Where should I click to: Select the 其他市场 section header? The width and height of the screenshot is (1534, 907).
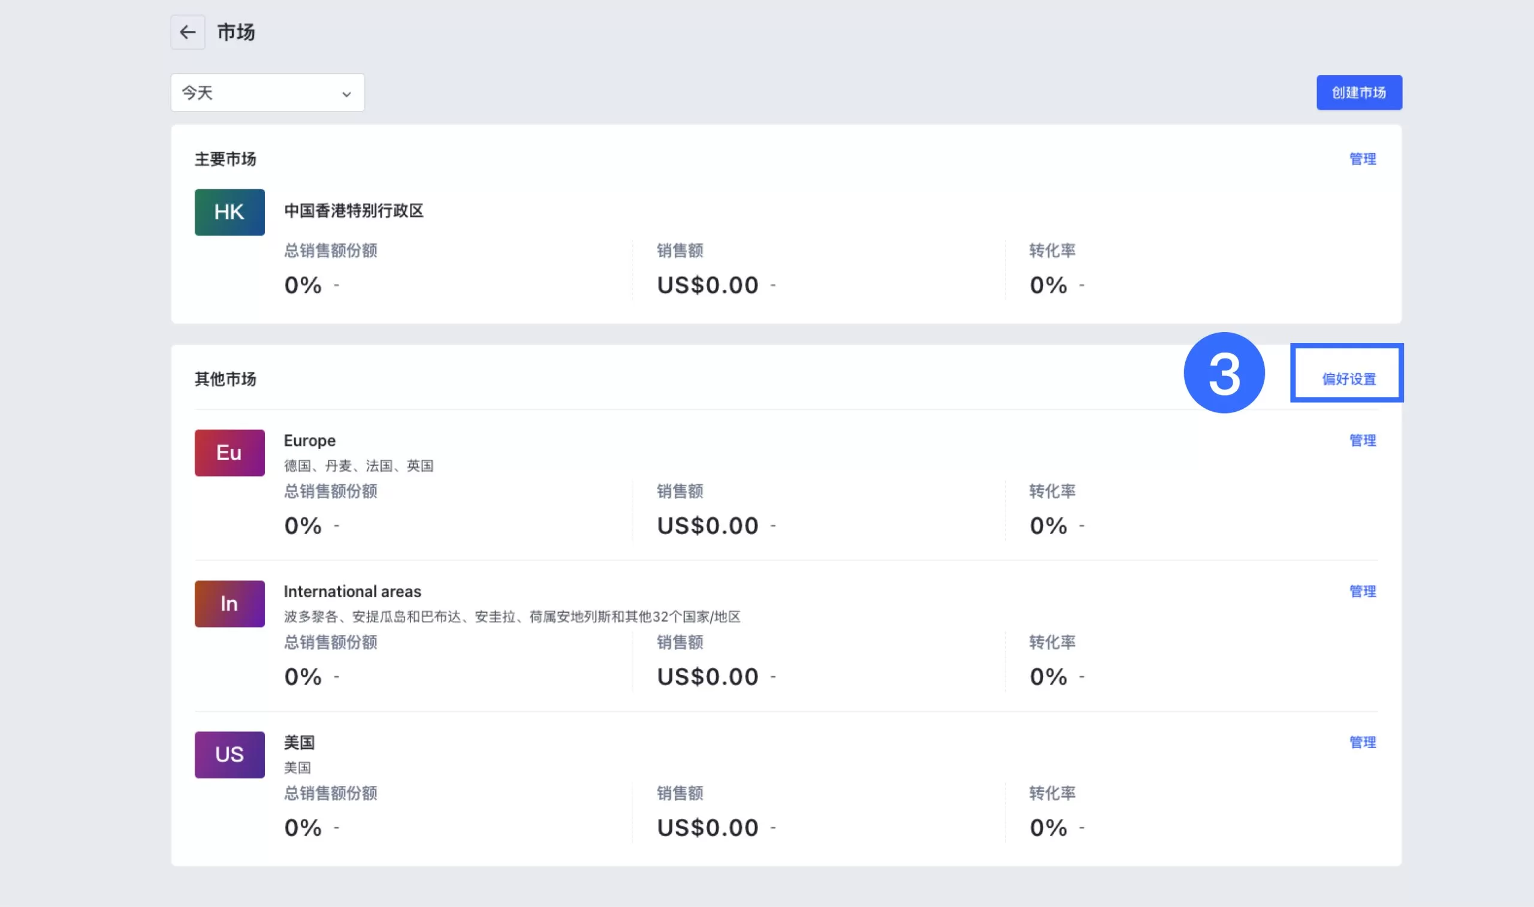pyautogui.click(x=226, y=378)
